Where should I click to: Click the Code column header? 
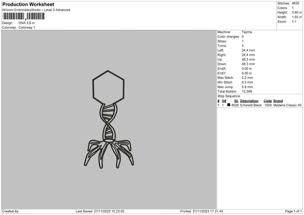click(268, 101)
